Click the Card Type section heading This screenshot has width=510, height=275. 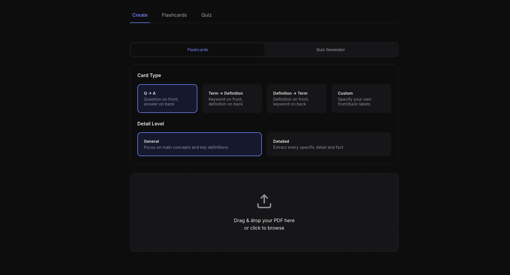tap(149, 75)
